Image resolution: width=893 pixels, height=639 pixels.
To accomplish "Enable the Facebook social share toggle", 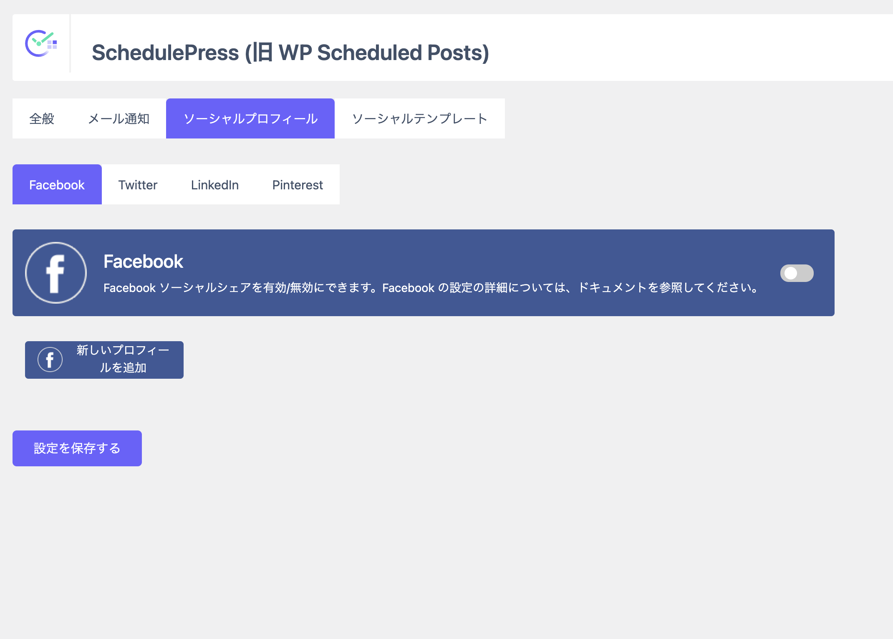I will tap(797, 273).
